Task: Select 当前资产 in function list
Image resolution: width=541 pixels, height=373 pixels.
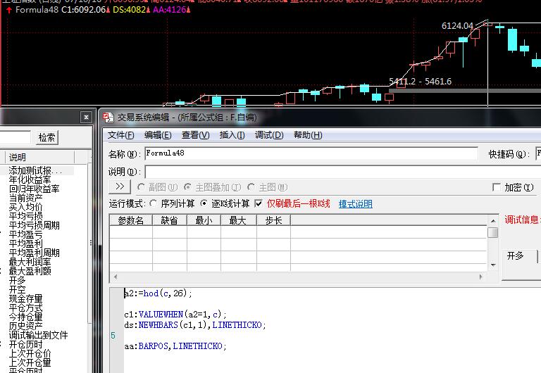Action: tap(25, 198)
